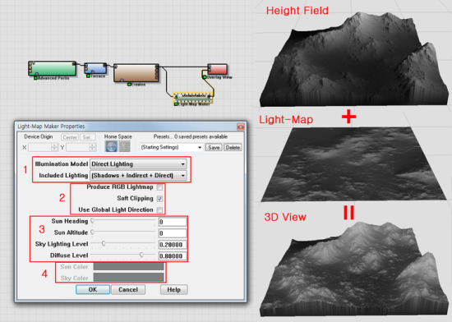Open the Included Lighting dropdown
The height and width of the screenshot is (322, 452).
click(138, 176)
